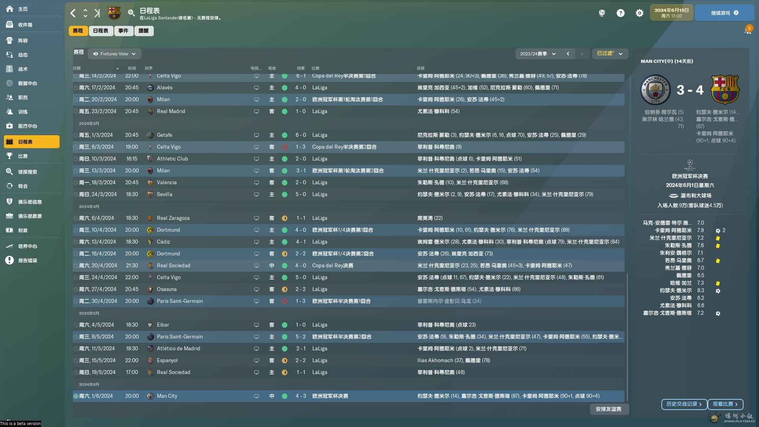Open the date 2024年6月15日 panel
The height and width of the screenshot is (427, 759).
671,13
